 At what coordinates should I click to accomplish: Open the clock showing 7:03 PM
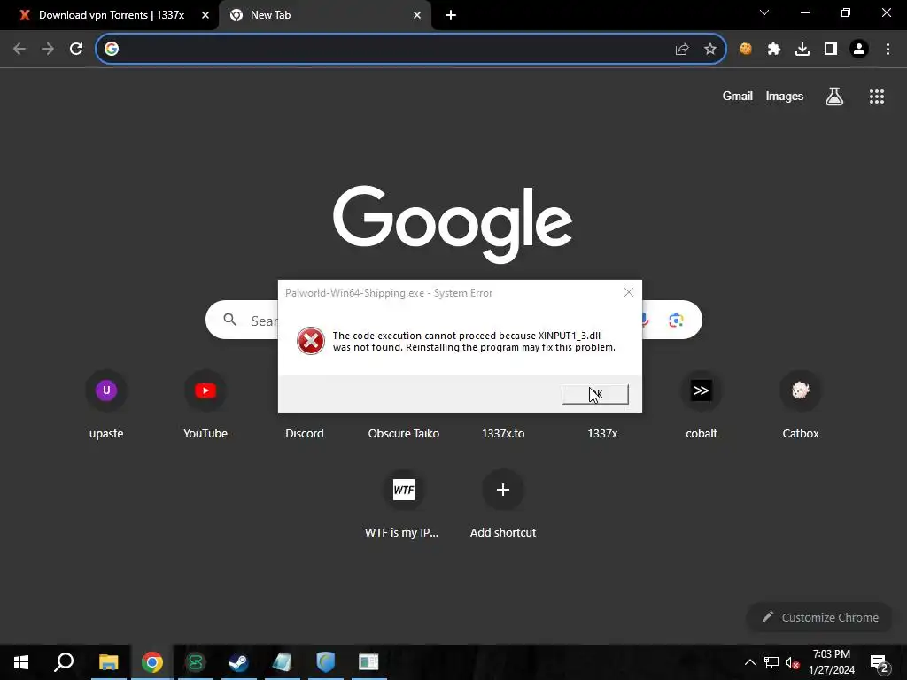click(831, 662)
